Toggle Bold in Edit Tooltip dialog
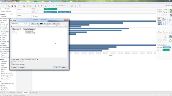 (32, 24)
